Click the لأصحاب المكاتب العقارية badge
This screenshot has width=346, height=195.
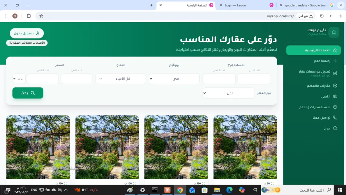pos(27,43)
